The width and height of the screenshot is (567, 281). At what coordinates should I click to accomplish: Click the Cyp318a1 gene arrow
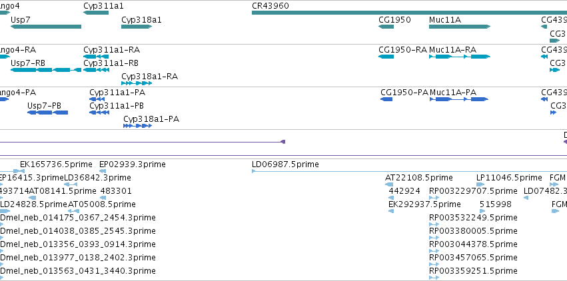137,27
